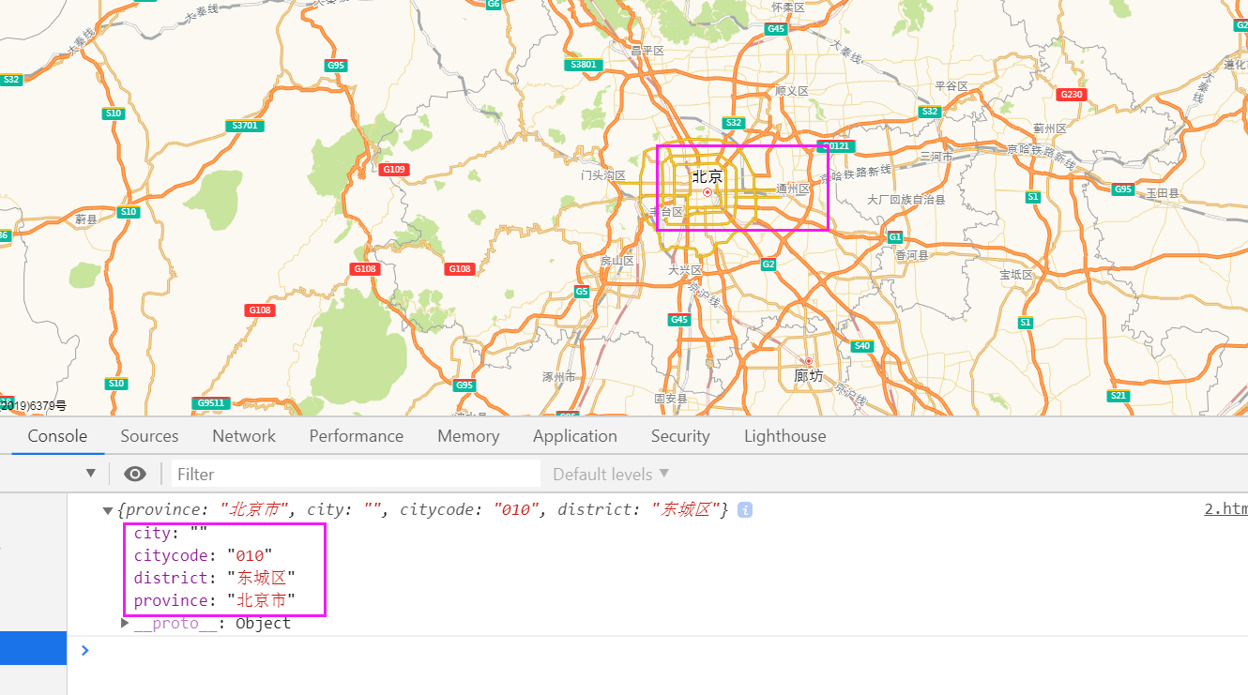This screenshot has height=695, width=1248.
Task: Click the 怀柔区 district label
Action: [x=788, y=7]
